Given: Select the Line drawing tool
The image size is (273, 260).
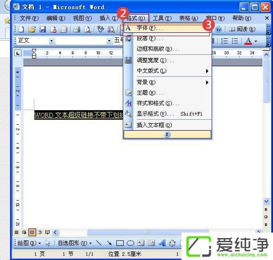Looking at the screenshot, I should [99, 243].
